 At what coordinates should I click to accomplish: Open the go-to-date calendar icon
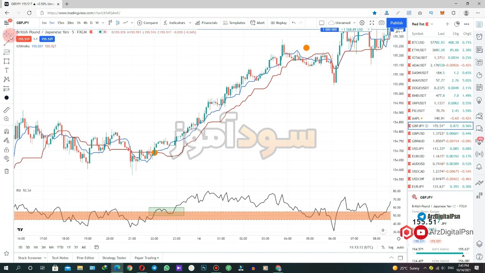coord(96,247)
